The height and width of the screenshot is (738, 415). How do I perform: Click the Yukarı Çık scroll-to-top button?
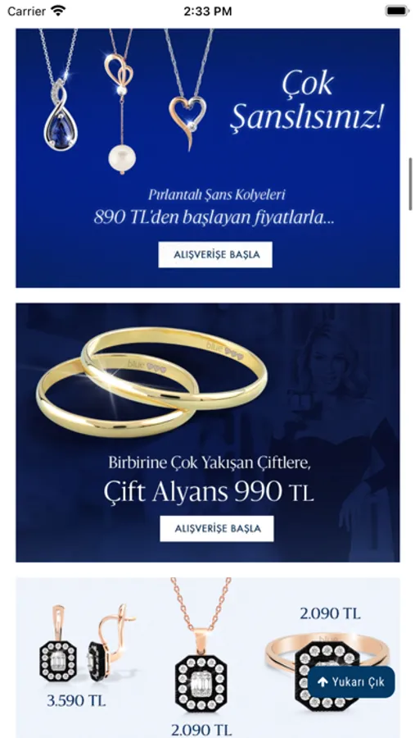(x=351, y=682)
